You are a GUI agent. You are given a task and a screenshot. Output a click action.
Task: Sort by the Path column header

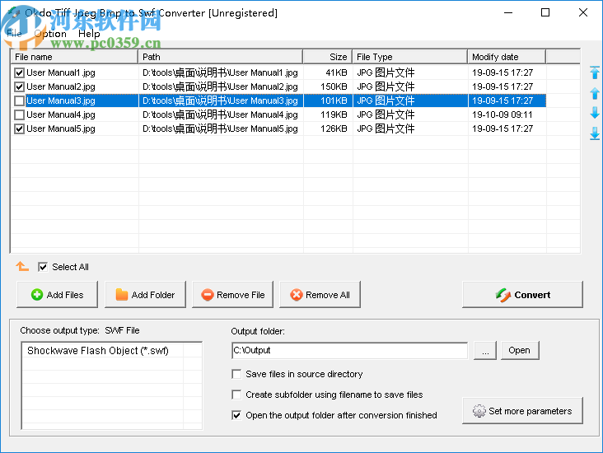220,57
